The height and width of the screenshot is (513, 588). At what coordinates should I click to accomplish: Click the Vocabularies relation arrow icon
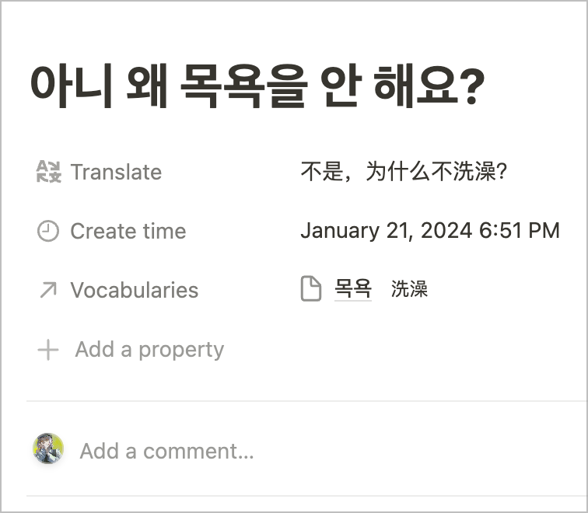point(48,290)
